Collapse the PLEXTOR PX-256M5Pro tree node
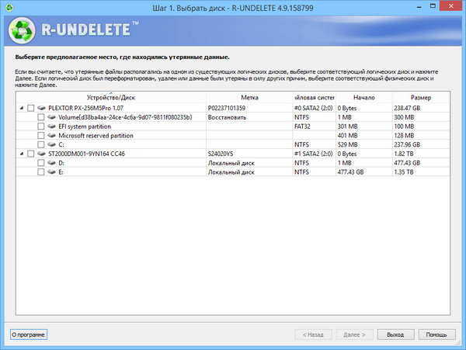 21,108
